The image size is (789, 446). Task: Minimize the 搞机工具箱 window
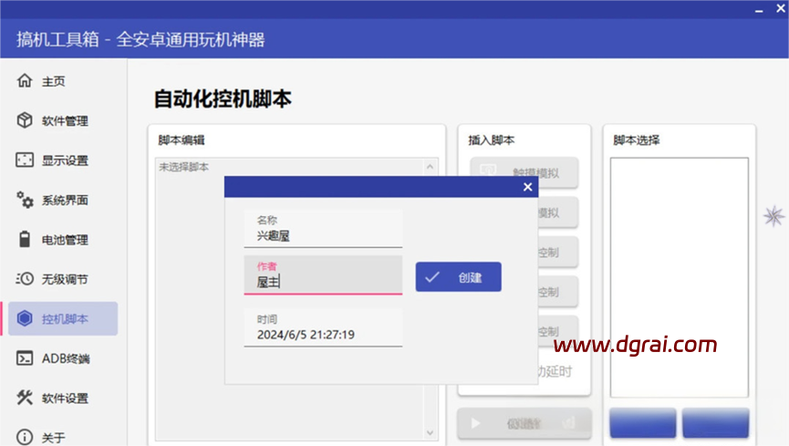pyautogui.click(x=760, y=7)
